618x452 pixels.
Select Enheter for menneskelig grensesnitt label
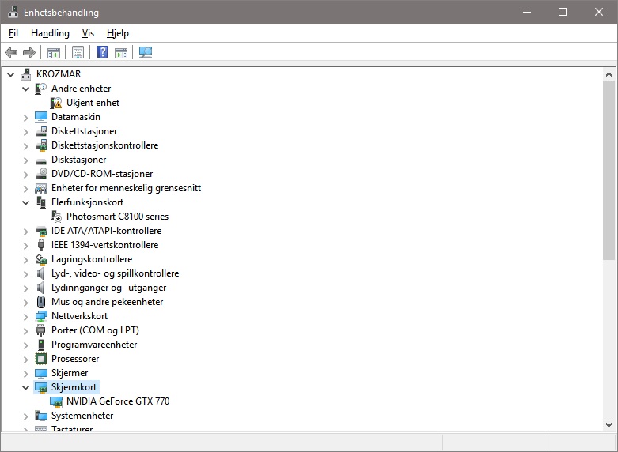[x=126, y=188]
